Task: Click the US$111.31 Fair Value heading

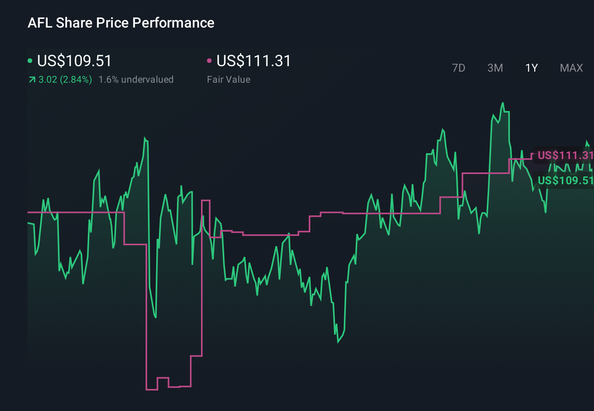Action: click(x=253, y=61)
